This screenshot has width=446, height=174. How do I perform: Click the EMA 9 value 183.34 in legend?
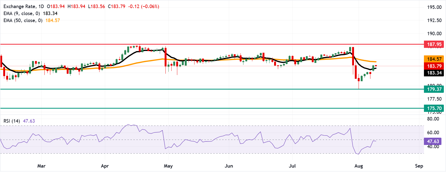pyautogui.click(x=50, y=13)
